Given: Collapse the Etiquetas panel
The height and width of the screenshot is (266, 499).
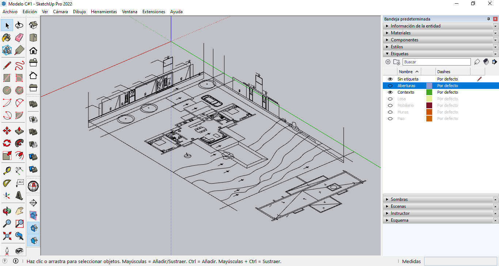Looking at the screenshot, I should click(x=400, y=54).
